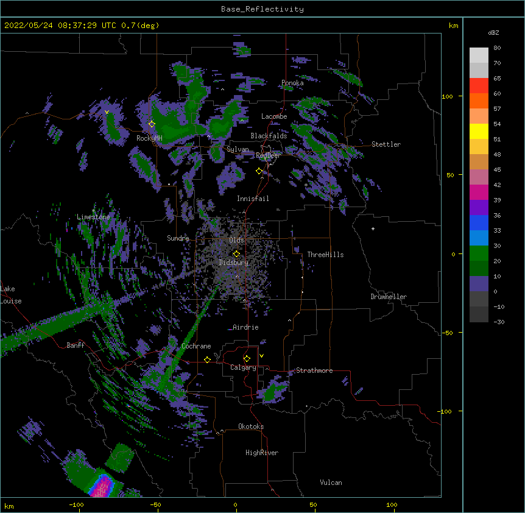Click the HighRiver city label
Viewport: 525px width, 513px height.
[261, 453]
